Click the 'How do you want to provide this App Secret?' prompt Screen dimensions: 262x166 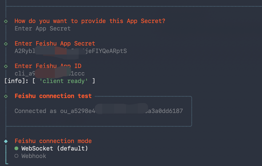click(90, 21)
